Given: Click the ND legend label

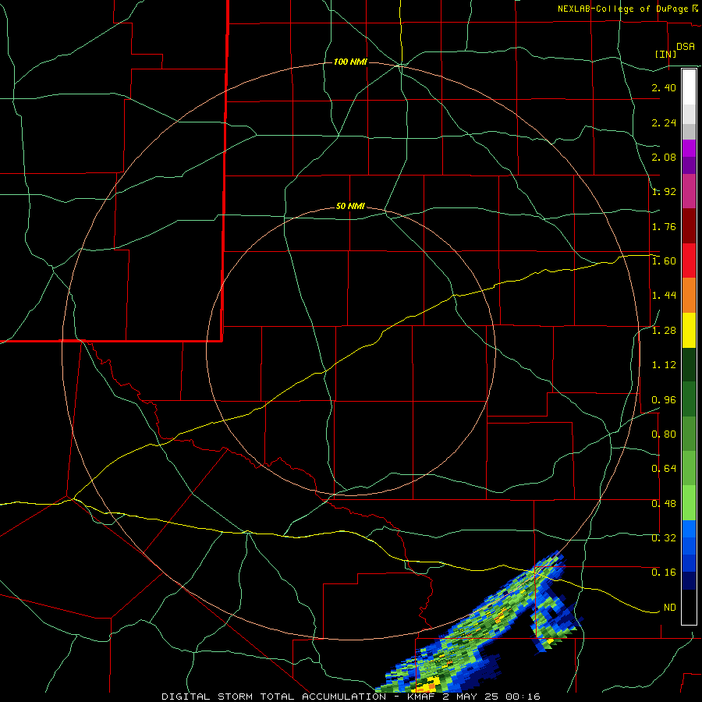Looking at the screenshot, I should [670, 608].
